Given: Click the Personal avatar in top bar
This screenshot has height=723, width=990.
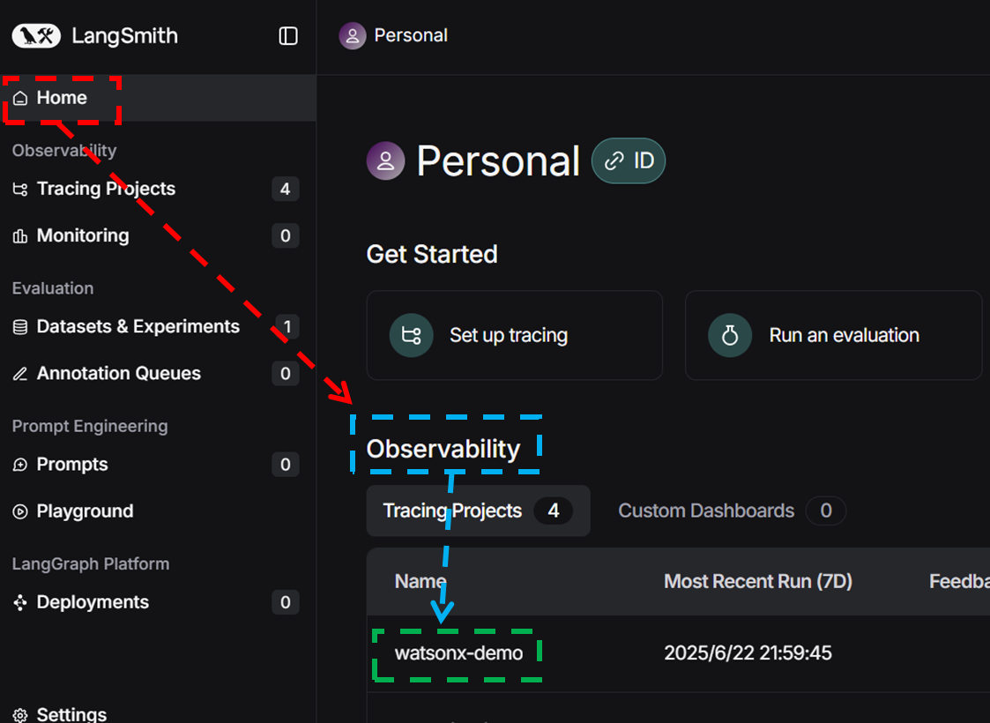Looking at the screenshot, I should (353, 36).
